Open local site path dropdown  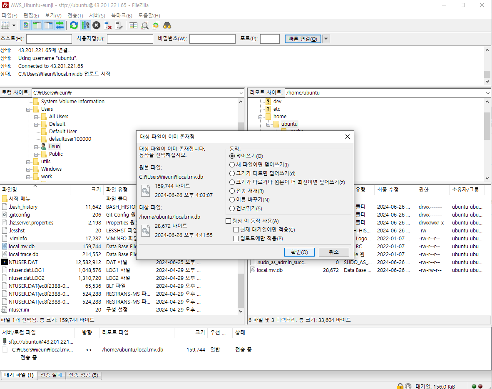(x=241, y=93)
